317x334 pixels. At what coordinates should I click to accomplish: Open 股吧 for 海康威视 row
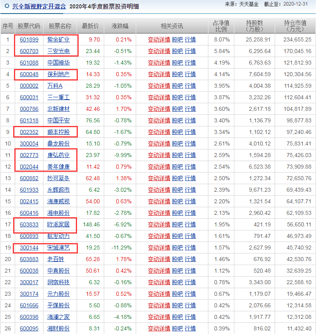click(178, 201)
